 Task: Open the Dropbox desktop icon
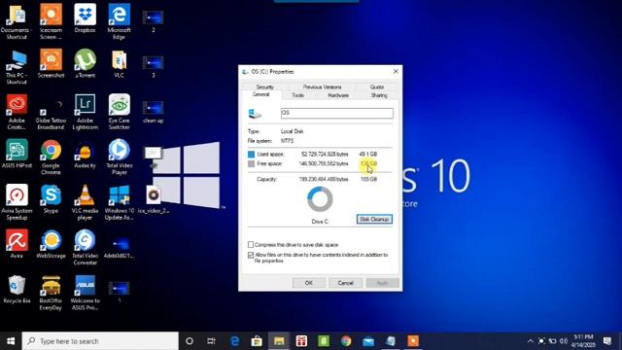coord(85,18)
